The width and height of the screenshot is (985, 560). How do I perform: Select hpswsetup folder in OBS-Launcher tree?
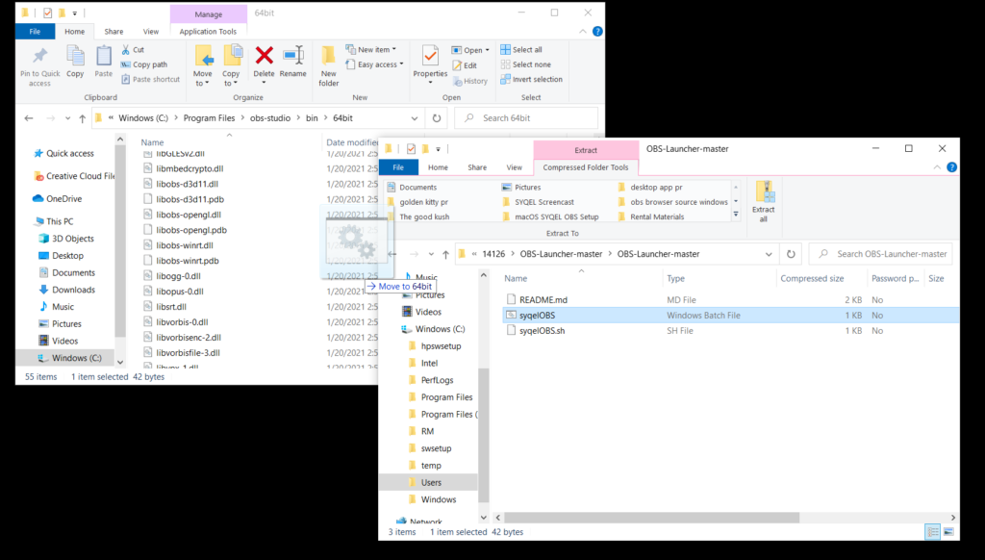(x=434, y=346)
